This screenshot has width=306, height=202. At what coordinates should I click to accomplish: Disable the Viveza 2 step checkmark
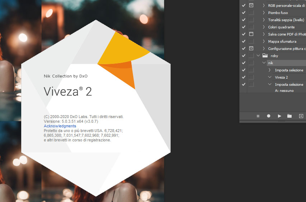244,77
